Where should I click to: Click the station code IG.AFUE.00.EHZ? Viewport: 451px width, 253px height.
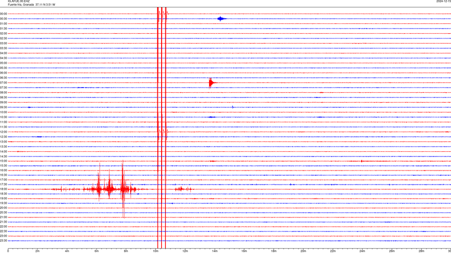pyautogui.click(x=19, y=1)
